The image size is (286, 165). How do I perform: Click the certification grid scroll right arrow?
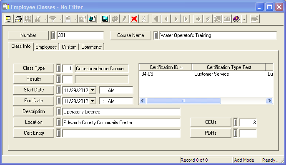(269, 101)
